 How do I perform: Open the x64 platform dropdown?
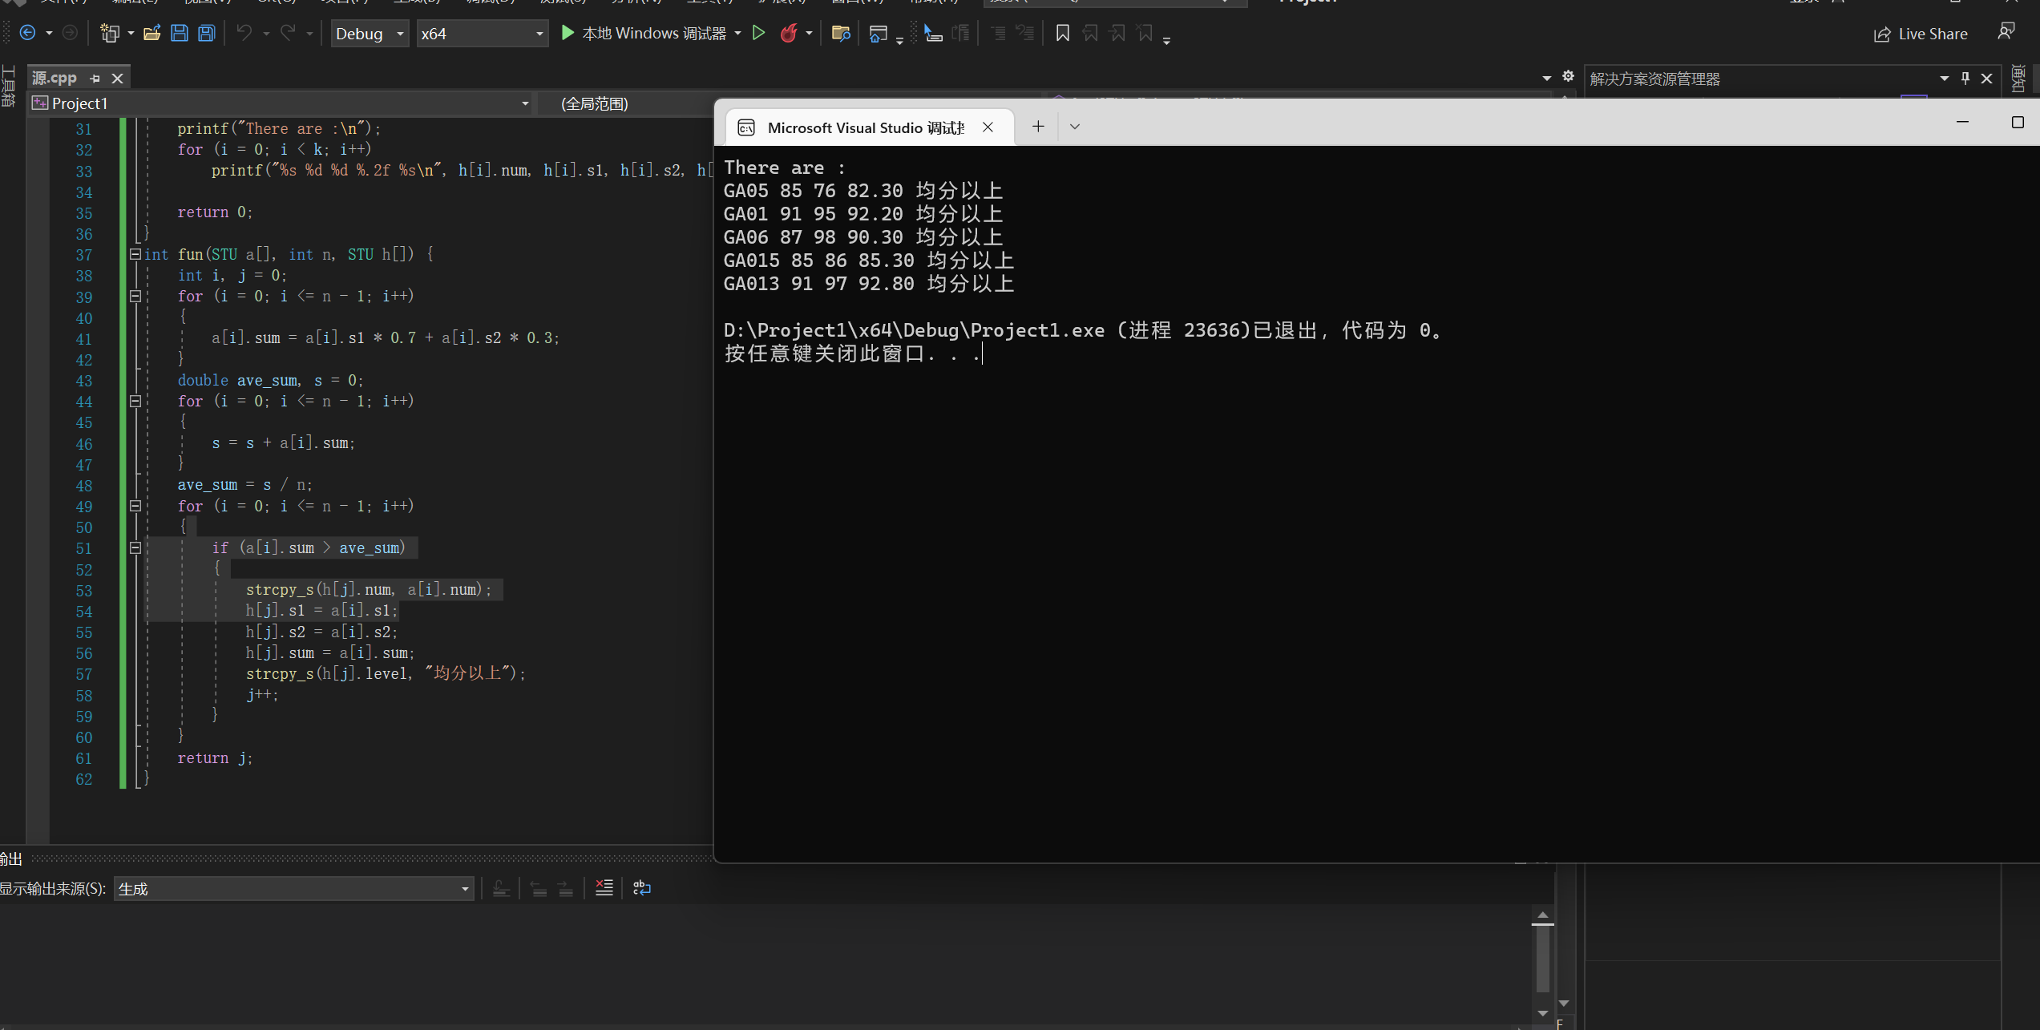tap(482, 34)
